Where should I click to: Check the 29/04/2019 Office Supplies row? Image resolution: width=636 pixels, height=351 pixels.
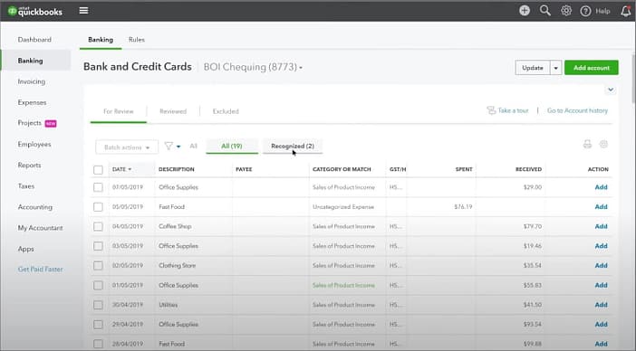click(98, 324)
